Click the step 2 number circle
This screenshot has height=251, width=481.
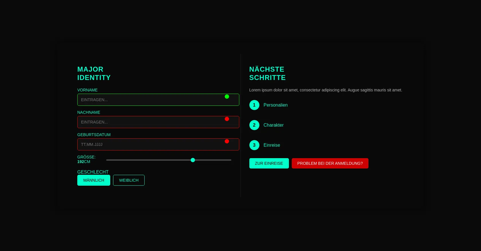pyautogui.click(x=254, y=125)
